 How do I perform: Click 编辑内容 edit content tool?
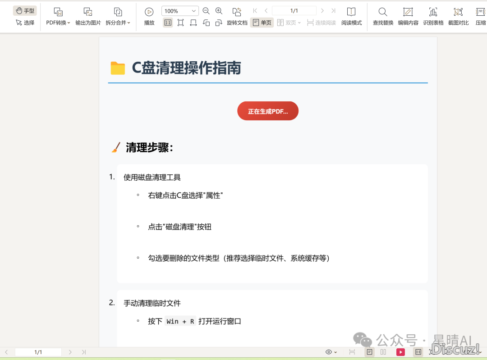[408, 17]
